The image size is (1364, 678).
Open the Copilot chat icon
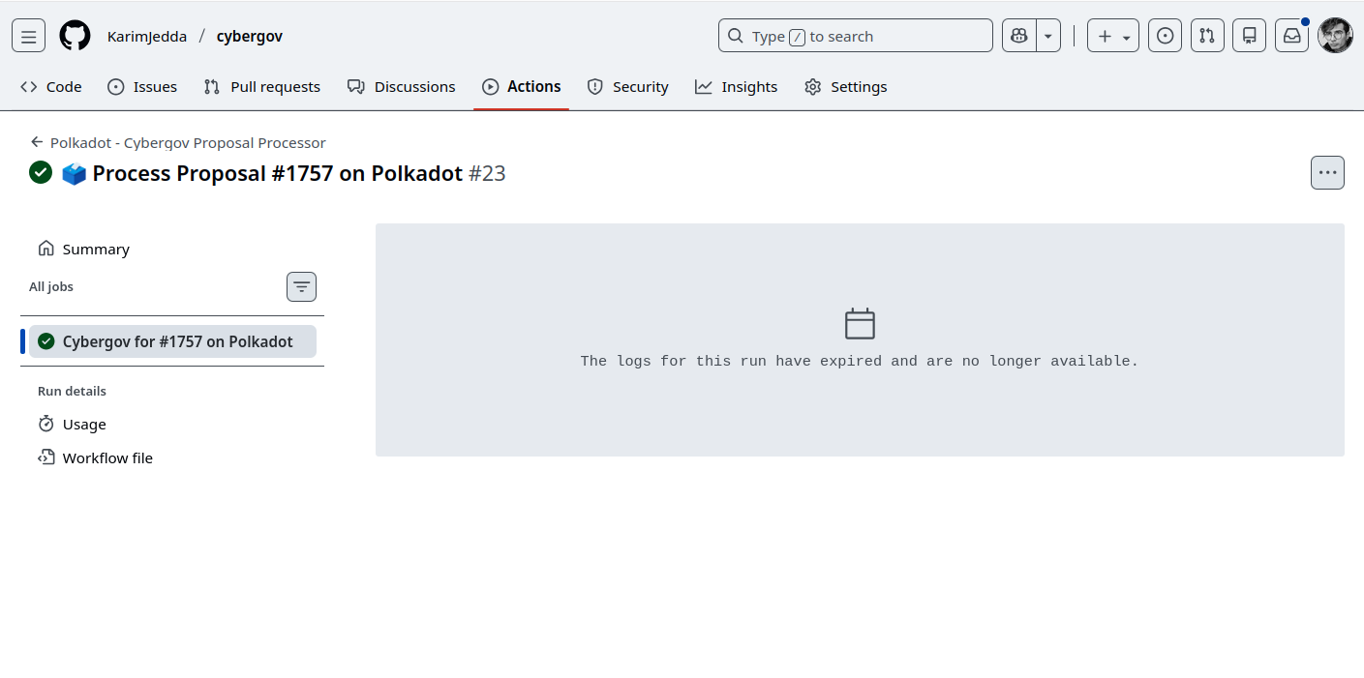[x=1018, y=36]
